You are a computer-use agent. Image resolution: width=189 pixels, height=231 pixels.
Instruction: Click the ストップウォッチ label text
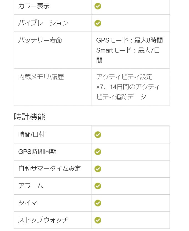click(x=43, y=220)
